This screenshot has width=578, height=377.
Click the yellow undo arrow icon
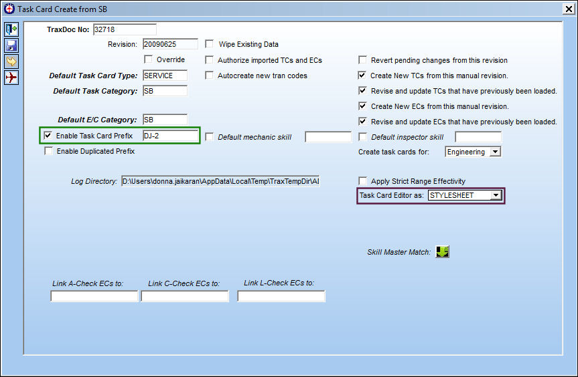coord(11,61)
